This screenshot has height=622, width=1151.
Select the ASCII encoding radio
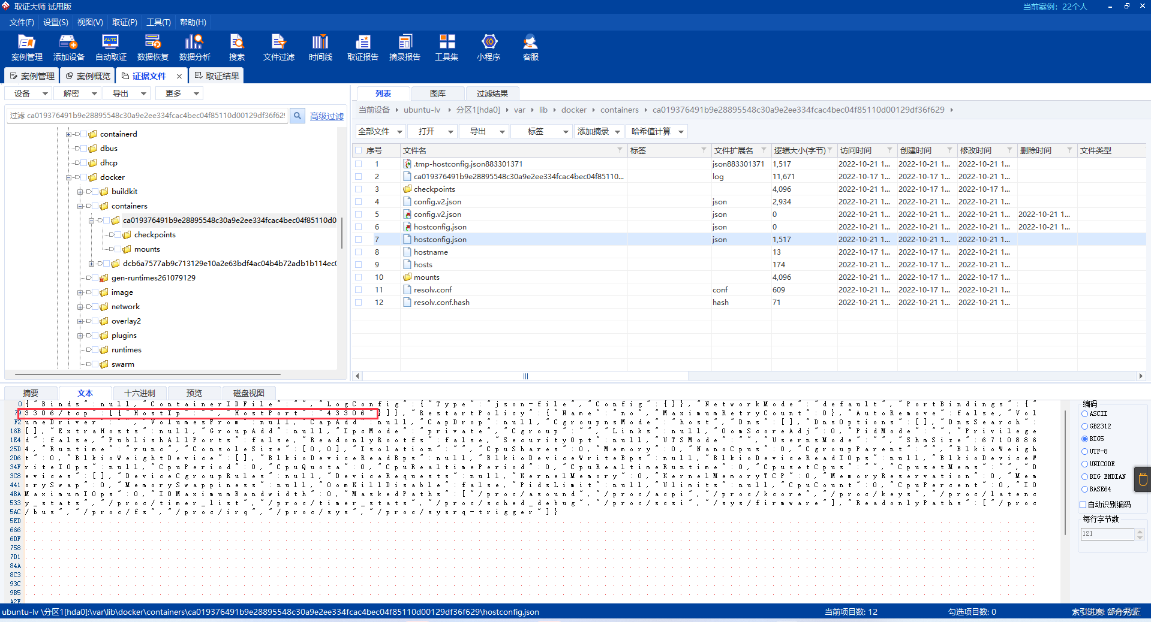[x=1084, y=414]
